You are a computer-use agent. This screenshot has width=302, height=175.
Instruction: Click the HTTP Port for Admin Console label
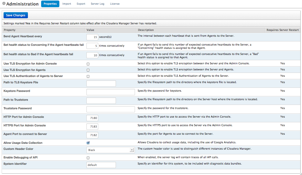24,117
